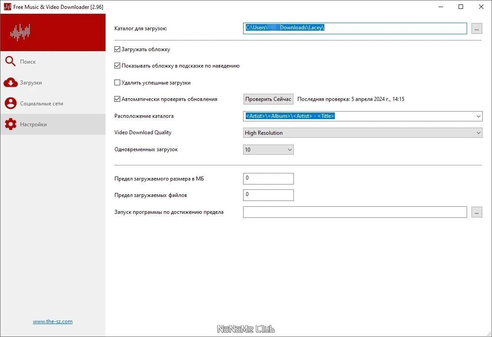Switch to the Загрузки section label

pyautogui.click(x=31, y=83)
